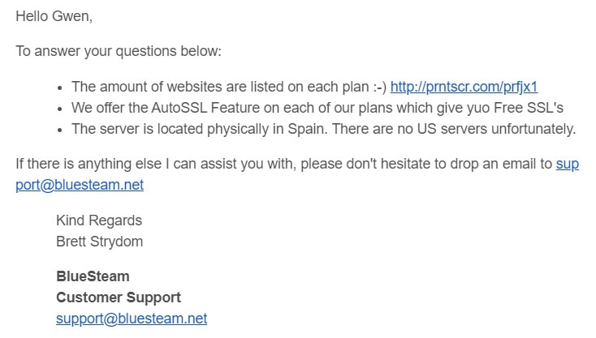Click the 'Hello Gwen,' greeting text

point(54,16)
